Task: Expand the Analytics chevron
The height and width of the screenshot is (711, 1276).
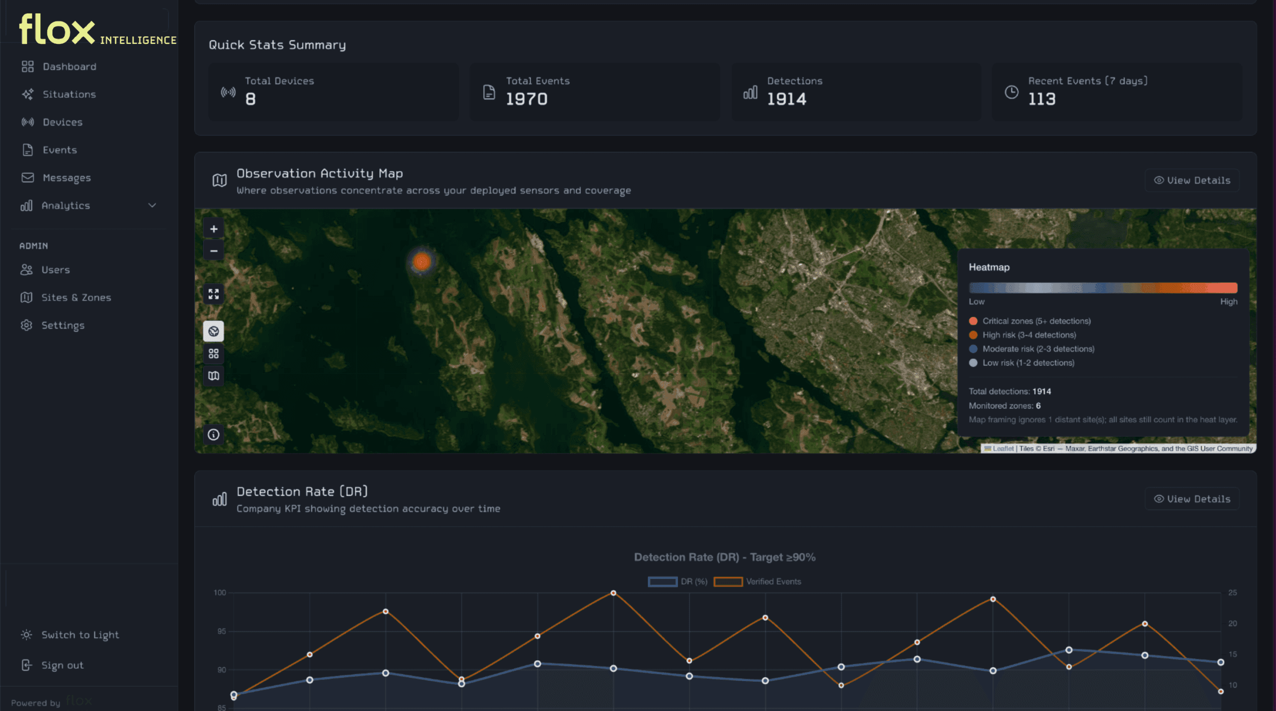Action: (x=153, y=205)
